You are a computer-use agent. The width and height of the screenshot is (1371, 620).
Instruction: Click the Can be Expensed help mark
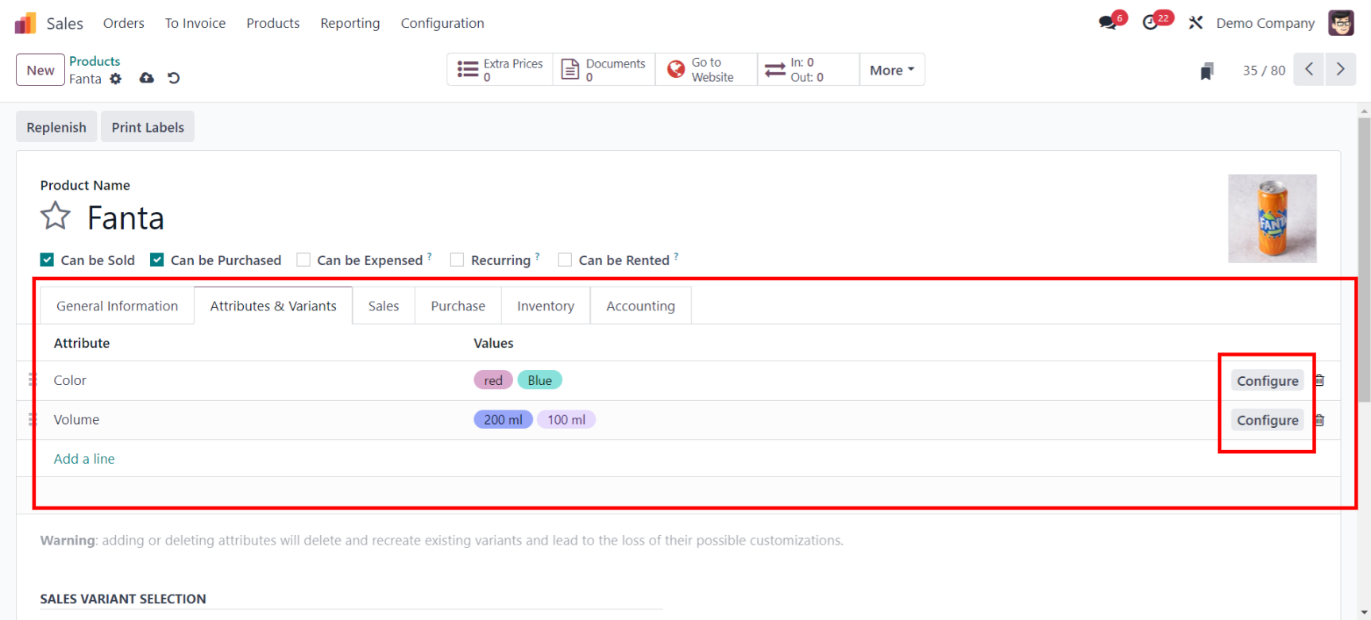click(430, 256)
